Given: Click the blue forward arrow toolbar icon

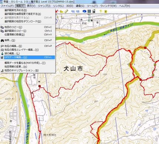Looking at the screenshot, I should [78, 12].
